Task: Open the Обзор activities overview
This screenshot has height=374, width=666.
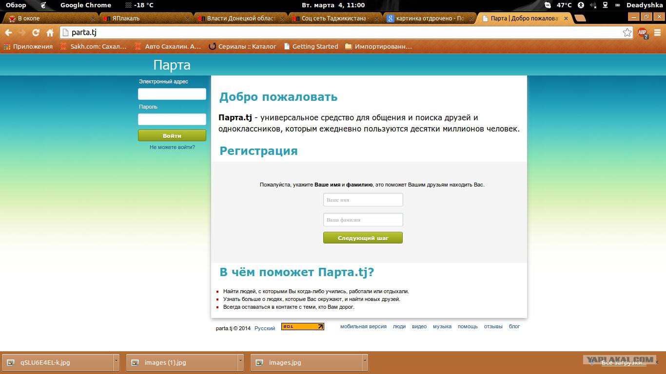Action: (x=16, y=5)
